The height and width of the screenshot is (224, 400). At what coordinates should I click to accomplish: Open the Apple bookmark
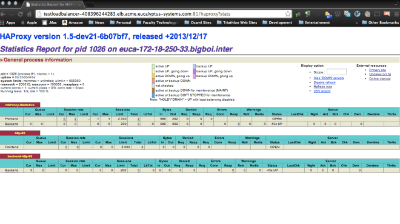pyautogui.click(x=29, y=22)
